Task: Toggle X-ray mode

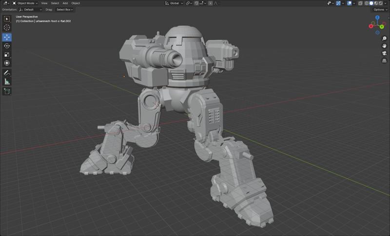Action: pos(360,3)
